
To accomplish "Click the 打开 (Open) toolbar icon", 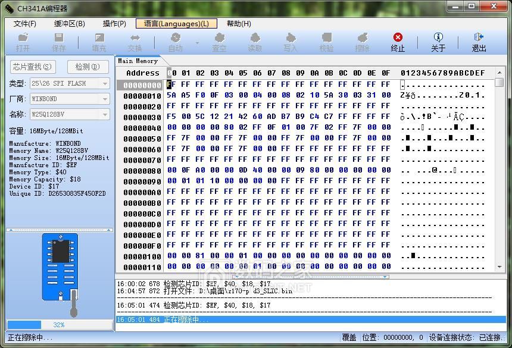I will click(23, 42).
